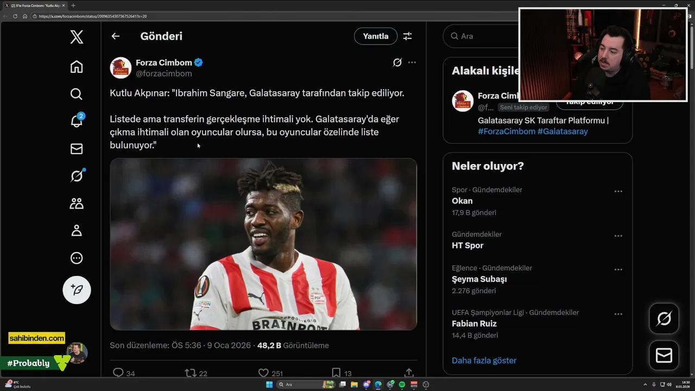Open the Explore search icon in sidebar

[x=77, y=94]
